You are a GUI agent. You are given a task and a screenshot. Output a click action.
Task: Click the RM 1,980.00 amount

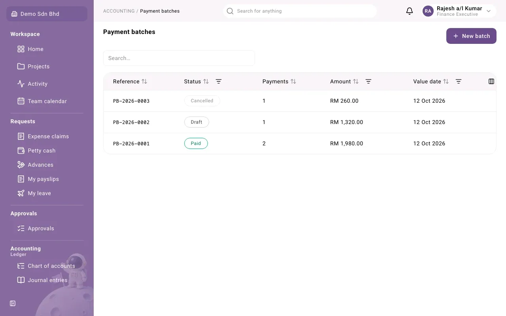tap(347, 143)
